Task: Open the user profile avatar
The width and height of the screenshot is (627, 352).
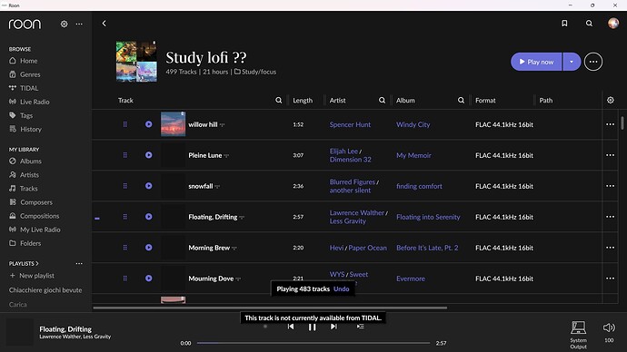Action: tap(613, 24)
